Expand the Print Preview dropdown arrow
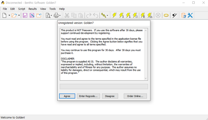 [x=51, y=15]
